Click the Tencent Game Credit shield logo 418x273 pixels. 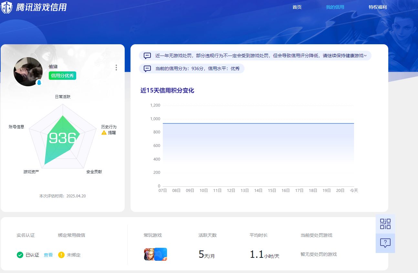(x=6, y=7)
